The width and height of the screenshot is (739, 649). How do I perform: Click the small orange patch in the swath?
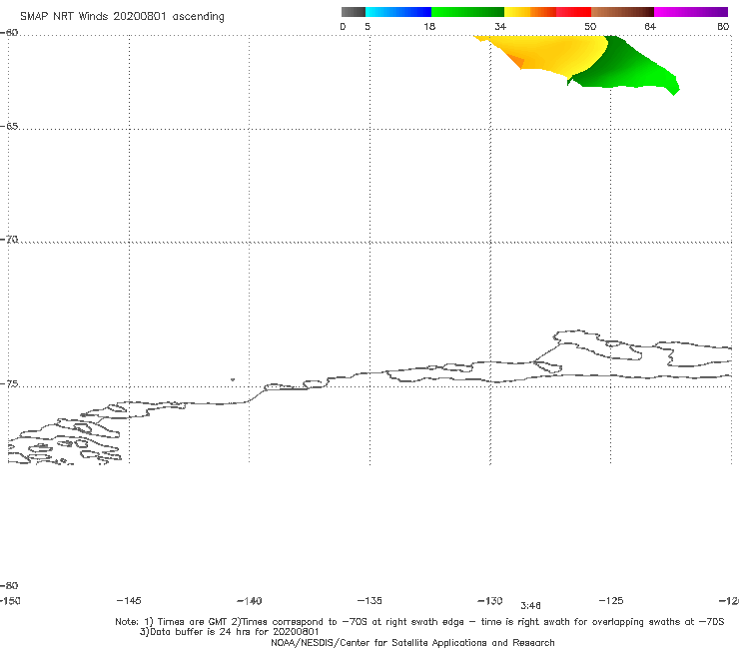(x=517, y=61)
